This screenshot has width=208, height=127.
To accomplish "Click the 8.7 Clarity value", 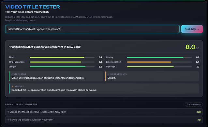I will 198,57.
